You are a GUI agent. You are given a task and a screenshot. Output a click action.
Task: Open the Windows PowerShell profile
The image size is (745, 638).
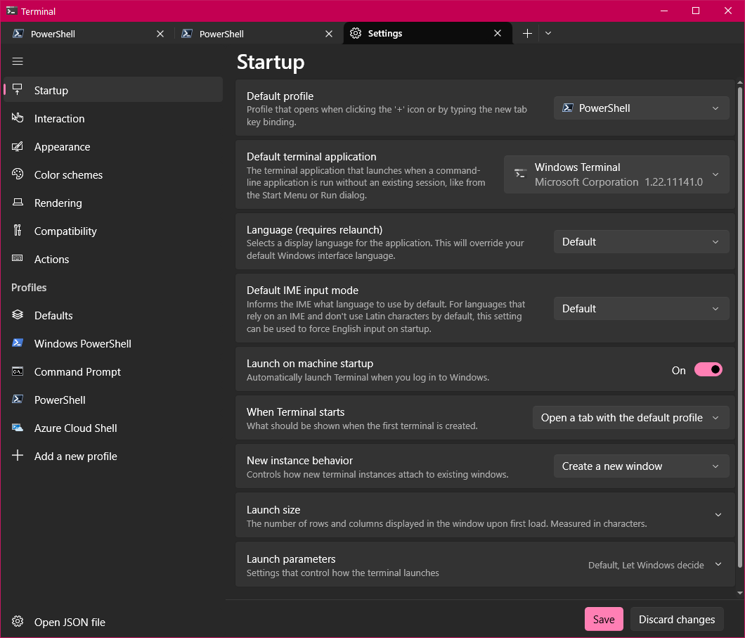click(x=113, y=343)
